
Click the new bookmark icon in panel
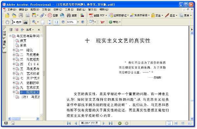pos(17,29)
